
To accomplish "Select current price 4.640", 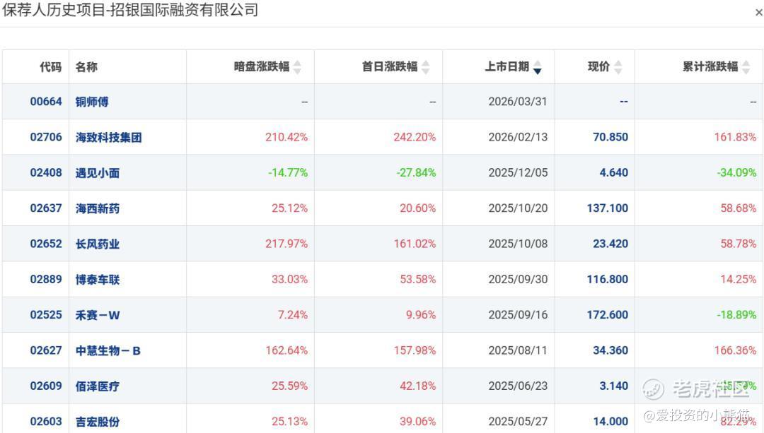I will coord(614,173).
